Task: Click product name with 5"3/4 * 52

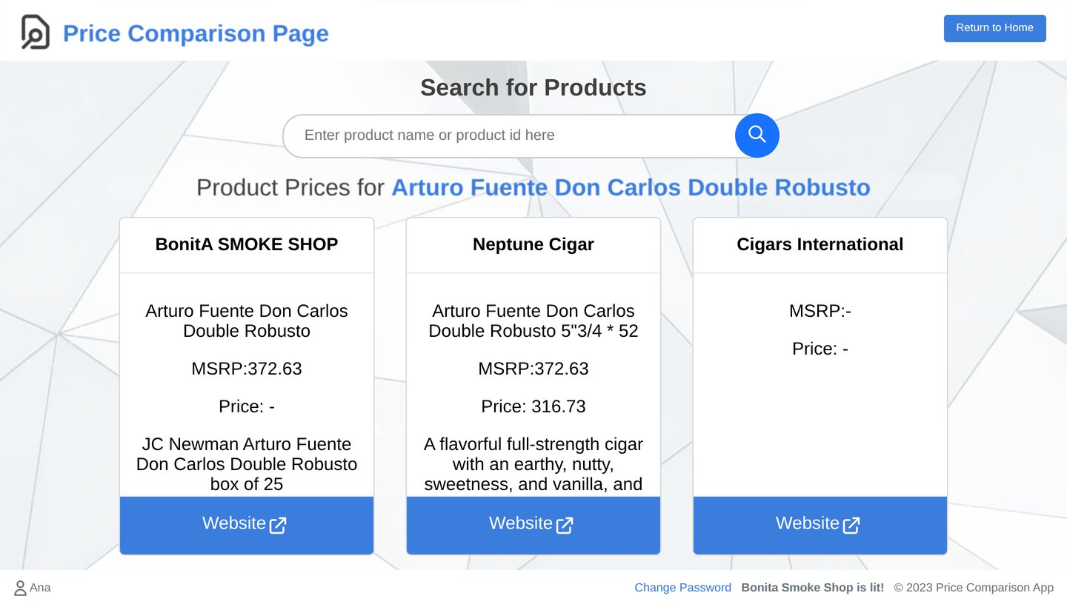Action: 533,321
